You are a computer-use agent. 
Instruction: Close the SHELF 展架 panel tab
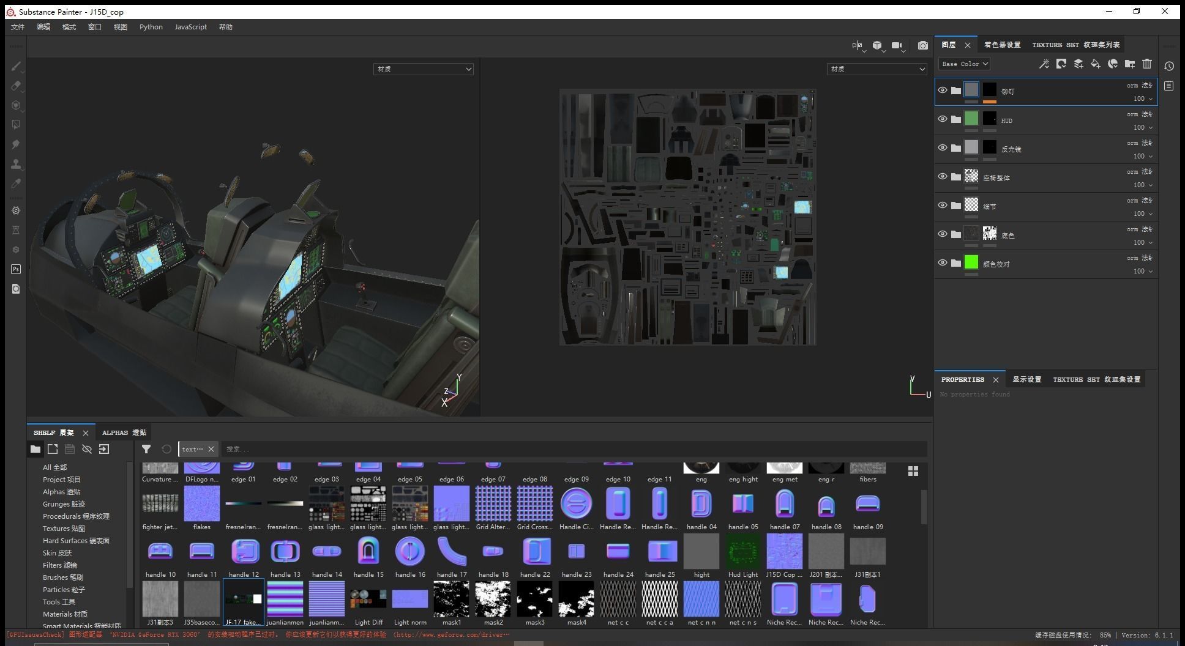[86, 433]
